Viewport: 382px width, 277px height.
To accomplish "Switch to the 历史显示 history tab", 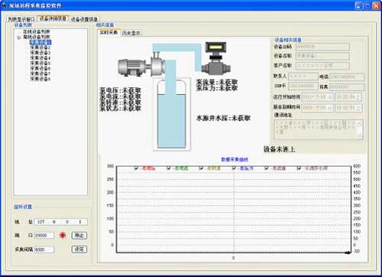I will [131, 33].
